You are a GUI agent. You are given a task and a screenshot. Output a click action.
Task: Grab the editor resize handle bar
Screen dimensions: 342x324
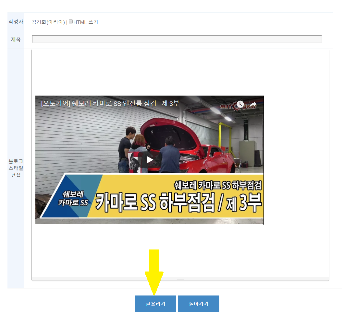point(180,279)
